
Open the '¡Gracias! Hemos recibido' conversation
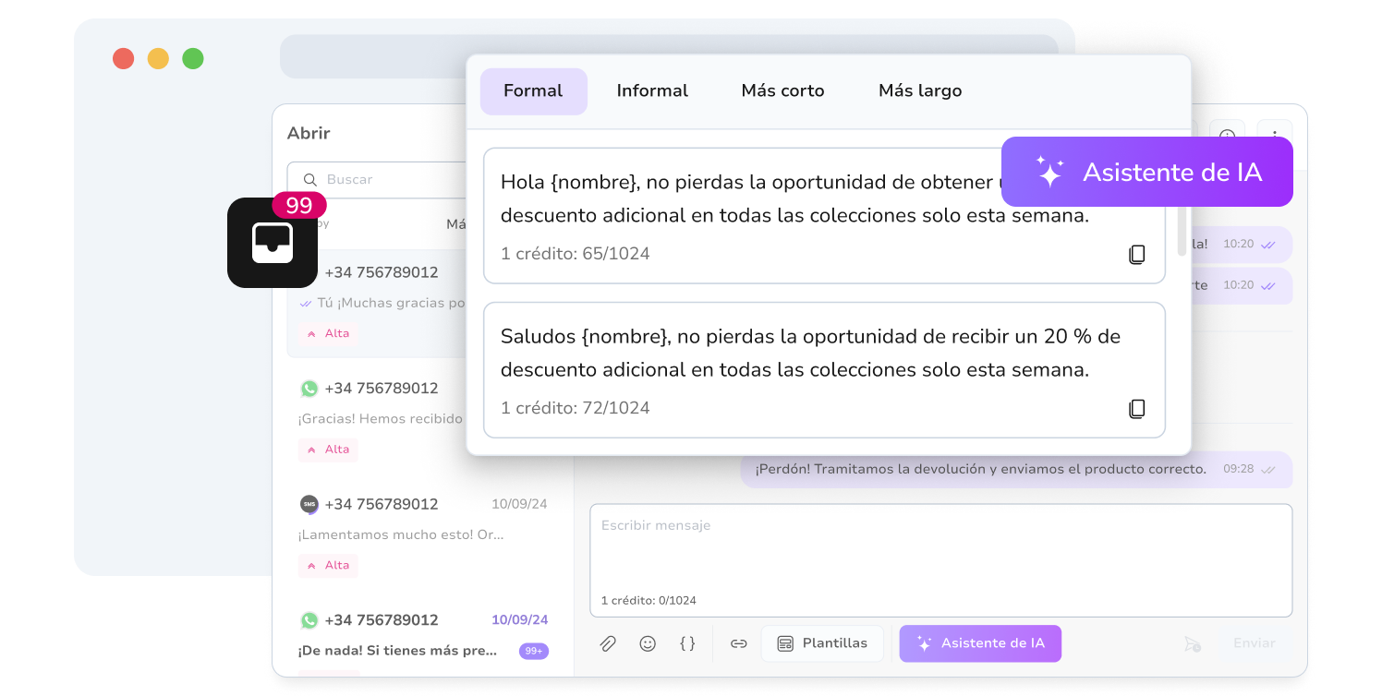point(382,419)
